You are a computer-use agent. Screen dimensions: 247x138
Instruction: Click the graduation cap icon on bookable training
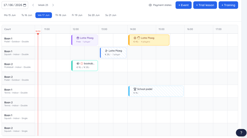click(x=78, y=64)
